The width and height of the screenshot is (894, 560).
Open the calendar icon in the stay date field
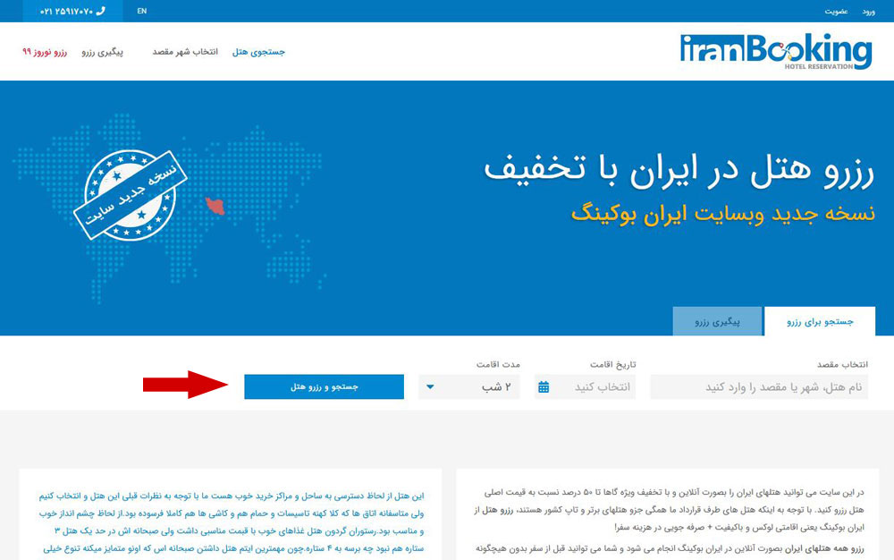tap(544, 387)
